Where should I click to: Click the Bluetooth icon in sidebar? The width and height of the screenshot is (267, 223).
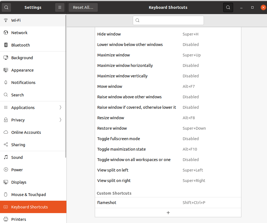[x=6, y=45]
